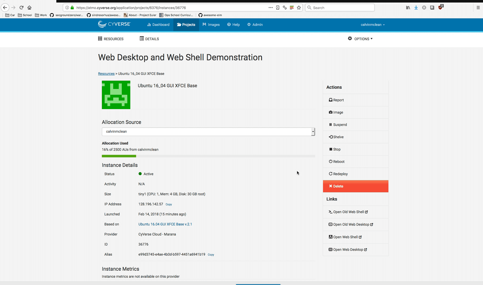The image size is (483, 285).
Task: Open Firefox hamburger menu
Action: click(478, 8)
